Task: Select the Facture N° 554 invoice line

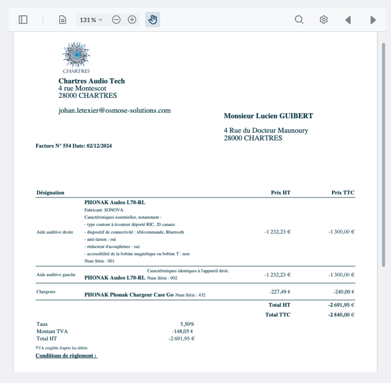Action: click(x=74, y=145)
